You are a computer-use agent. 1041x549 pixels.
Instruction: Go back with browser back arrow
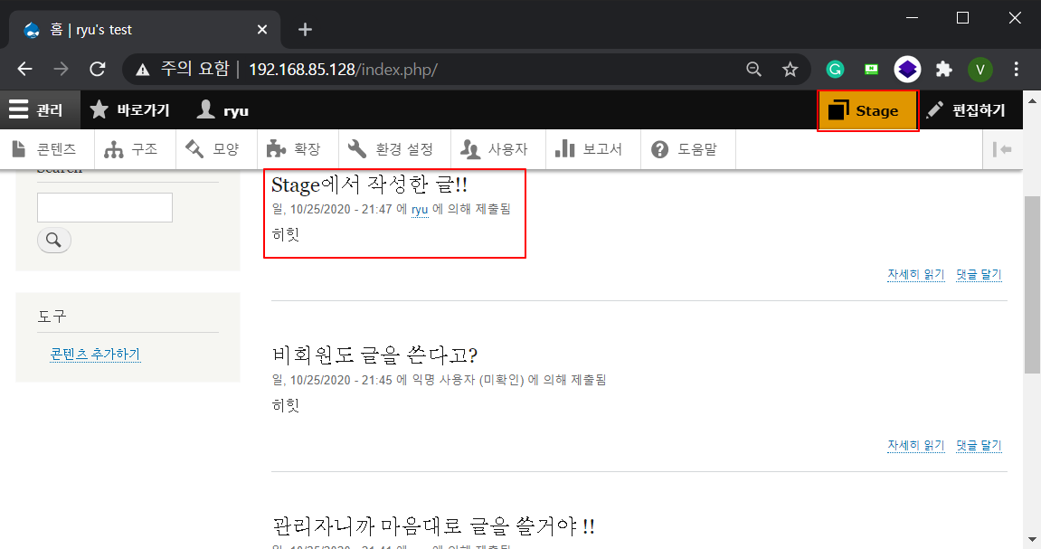pos(24,69)
